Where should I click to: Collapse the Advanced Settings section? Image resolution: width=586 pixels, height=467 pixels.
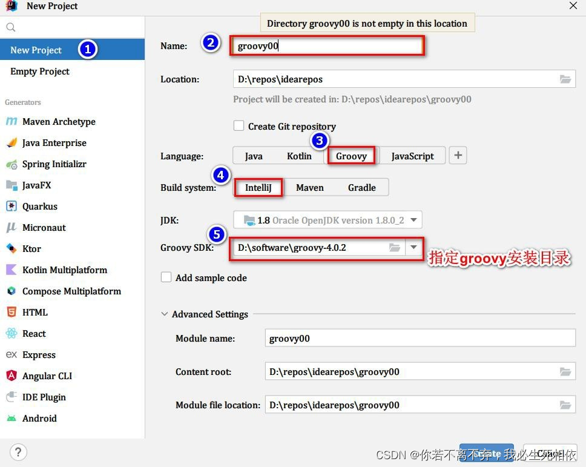pyautogui.click(x=165, y=314)
